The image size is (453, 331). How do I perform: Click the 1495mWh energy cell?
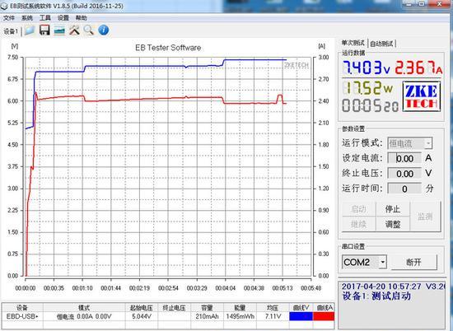pos(240,316)
